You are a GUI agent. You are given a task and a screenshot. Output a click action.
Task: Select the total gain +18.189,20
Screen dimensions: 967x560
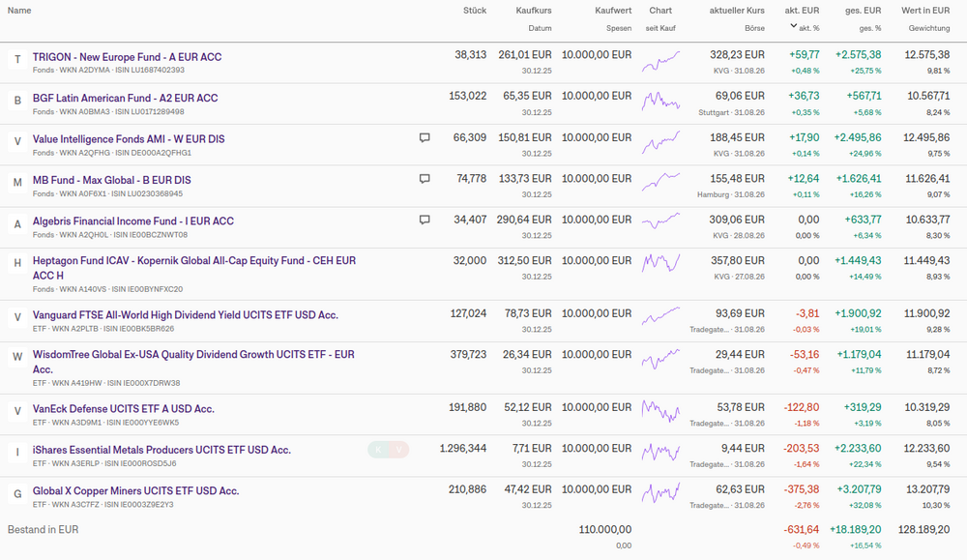click(856, 529)
